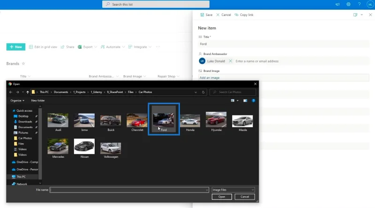Image resolution: width=375 pixels, height=208 pixels.
Task: Click the Title field containing Ford
Action: click(284, 44)
